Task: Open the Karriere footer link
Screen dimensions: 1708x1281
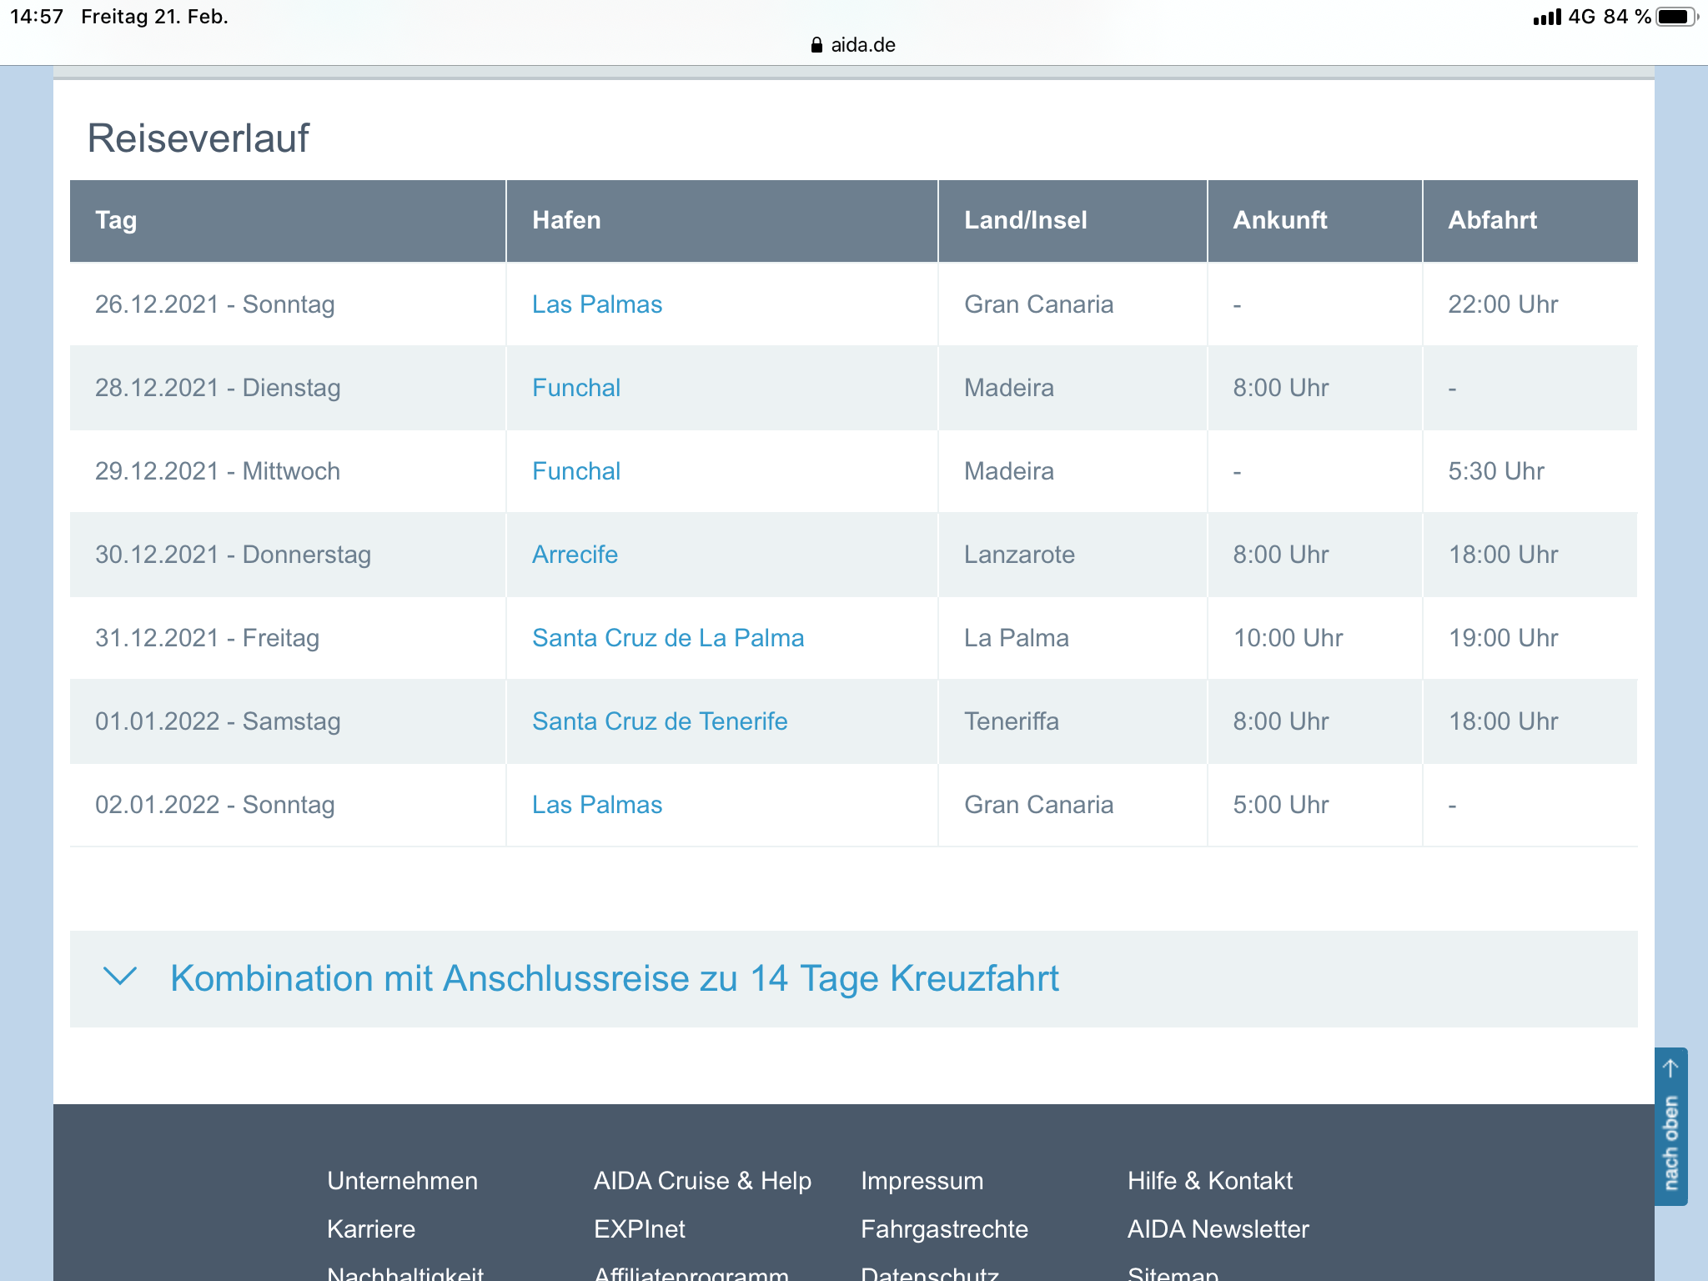Action: point(370,1229)
